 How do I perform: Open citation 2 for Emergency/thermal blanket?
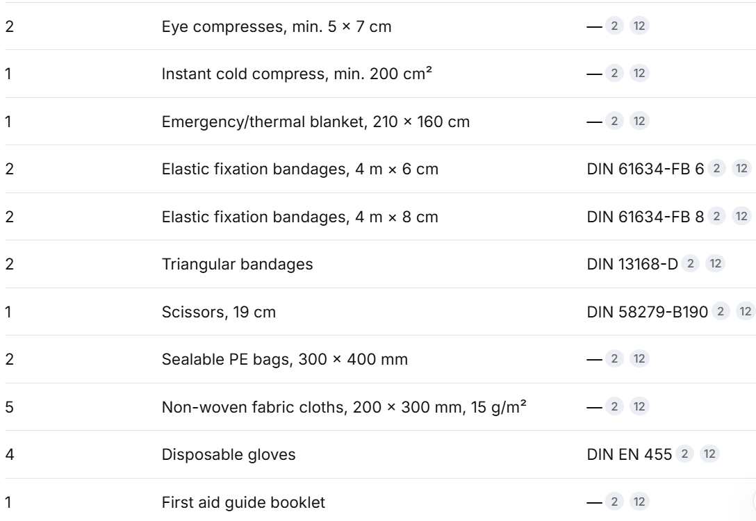click(x=614, y=121)
